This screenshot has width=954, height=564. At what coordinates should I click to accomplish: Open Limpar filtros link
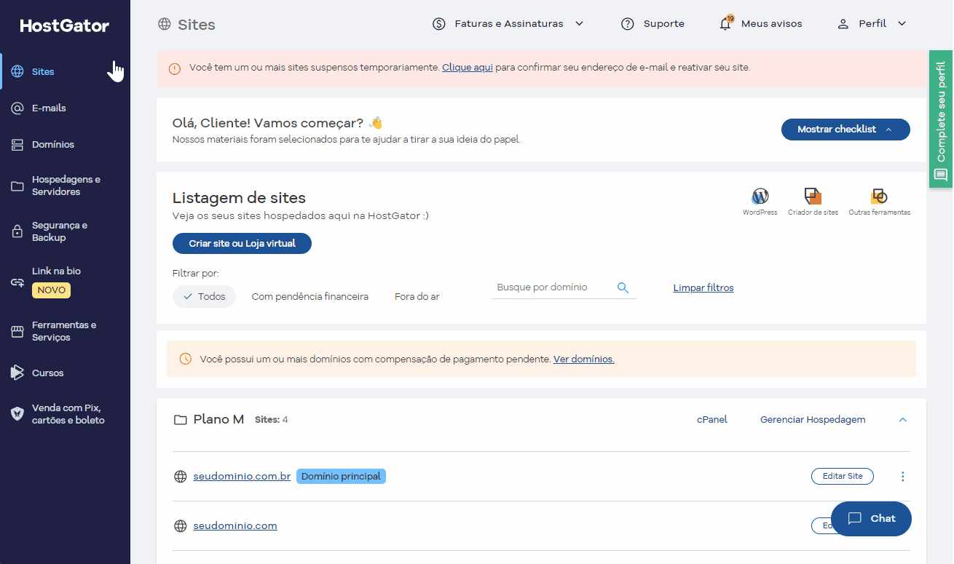[x=703, y=287]
